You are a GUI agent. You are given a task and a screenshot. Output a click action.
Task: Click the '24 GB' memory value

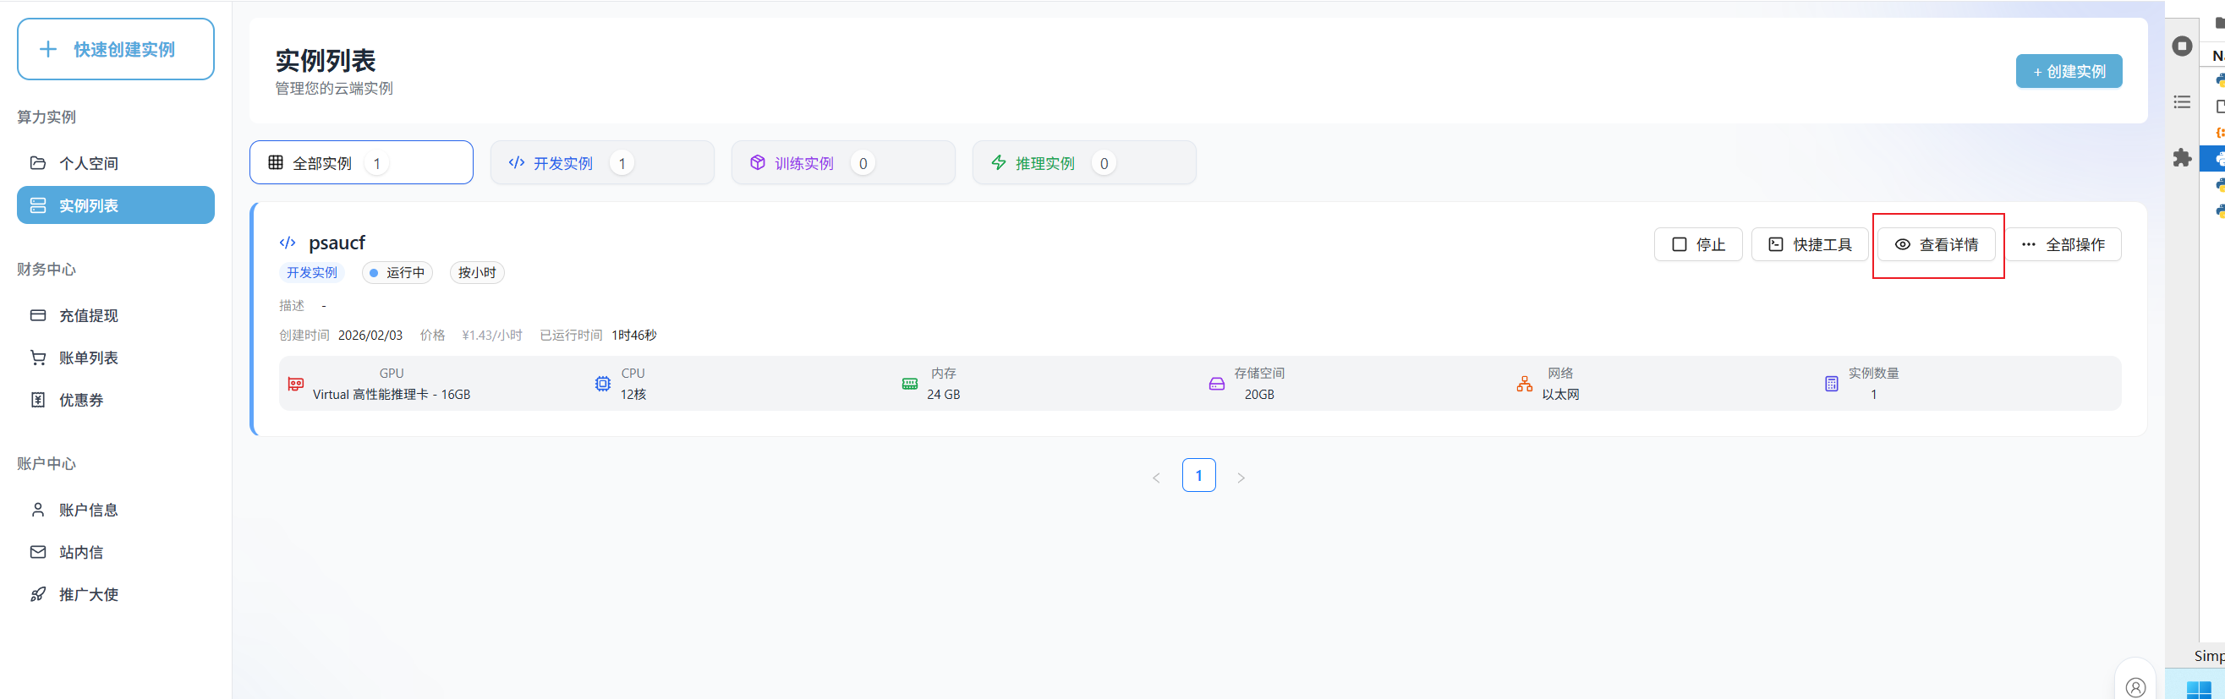click(x=943, y=395)
